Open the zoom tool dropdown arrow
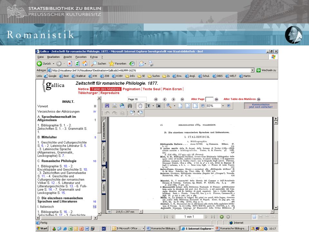 [x=174, y=106]
